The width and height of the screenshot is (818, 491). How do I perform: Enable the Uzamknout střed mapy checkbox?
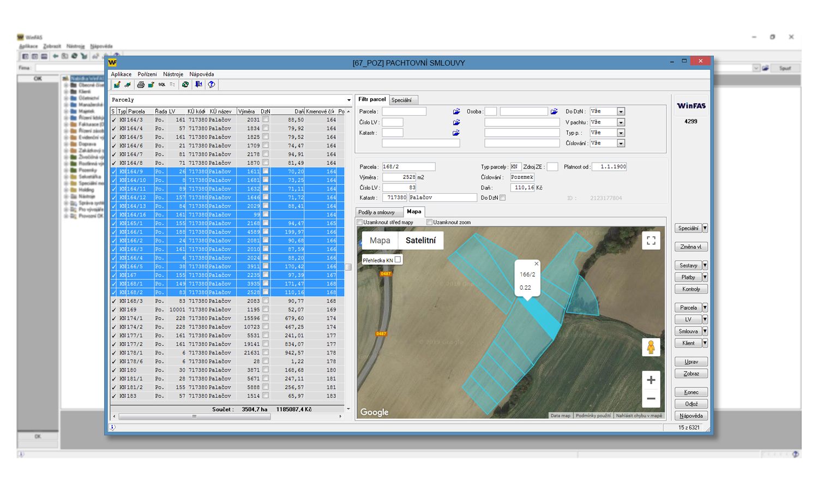pyautogui.click(x=360, y=223)
